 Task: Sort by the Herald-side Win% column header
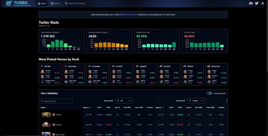(180, 107)
